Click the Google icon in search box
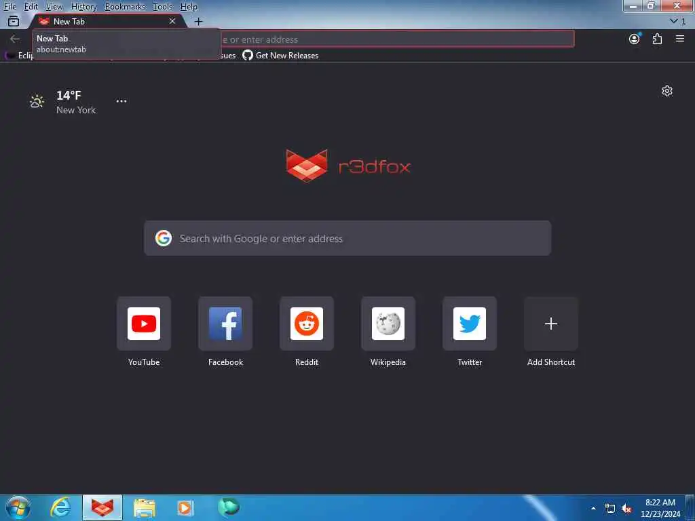 click(x=164, y=238)
